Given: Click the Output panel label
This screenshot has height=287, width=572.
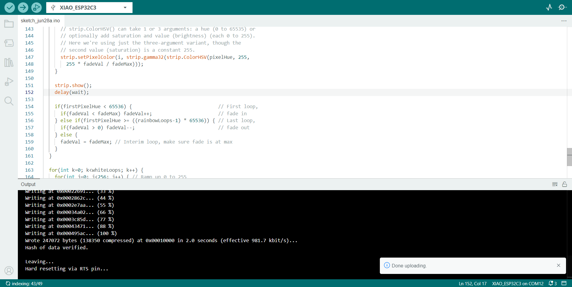Looking at the screenshot, I should (x=28, y=184).
